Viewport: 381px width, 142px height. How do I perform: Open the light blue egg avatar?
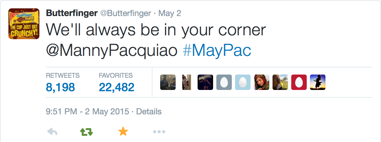tap(243, 82)
